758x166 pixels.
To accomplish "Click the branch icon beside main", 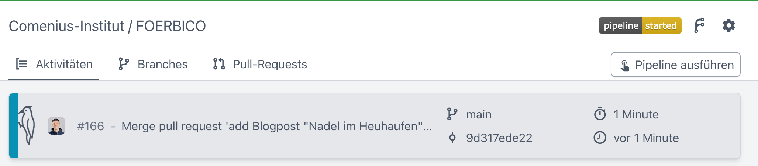I will pos(452,114).
